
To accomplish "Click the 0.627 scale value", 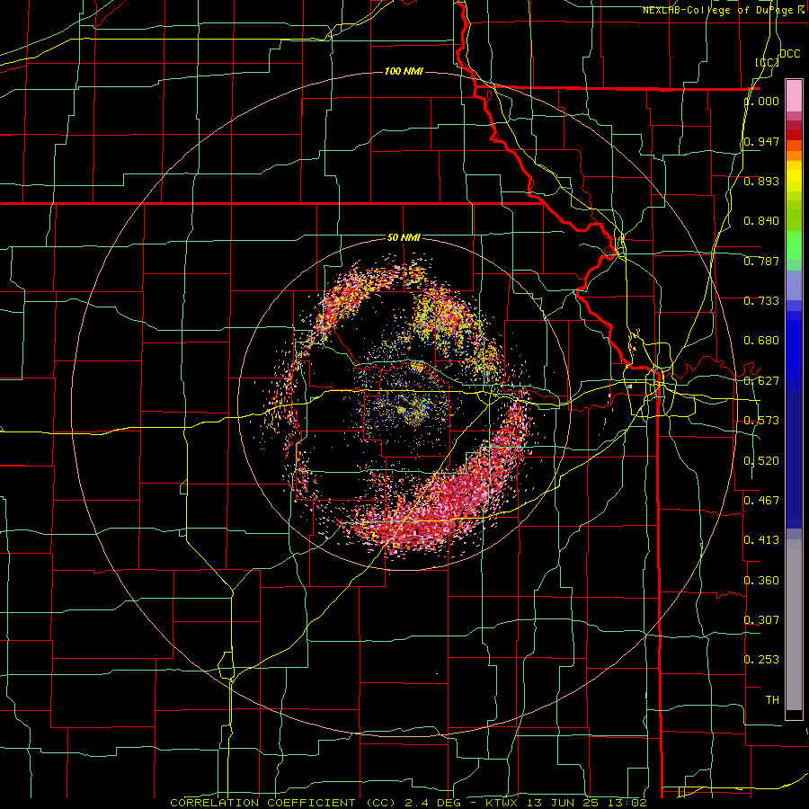I will tap(761, 381).
